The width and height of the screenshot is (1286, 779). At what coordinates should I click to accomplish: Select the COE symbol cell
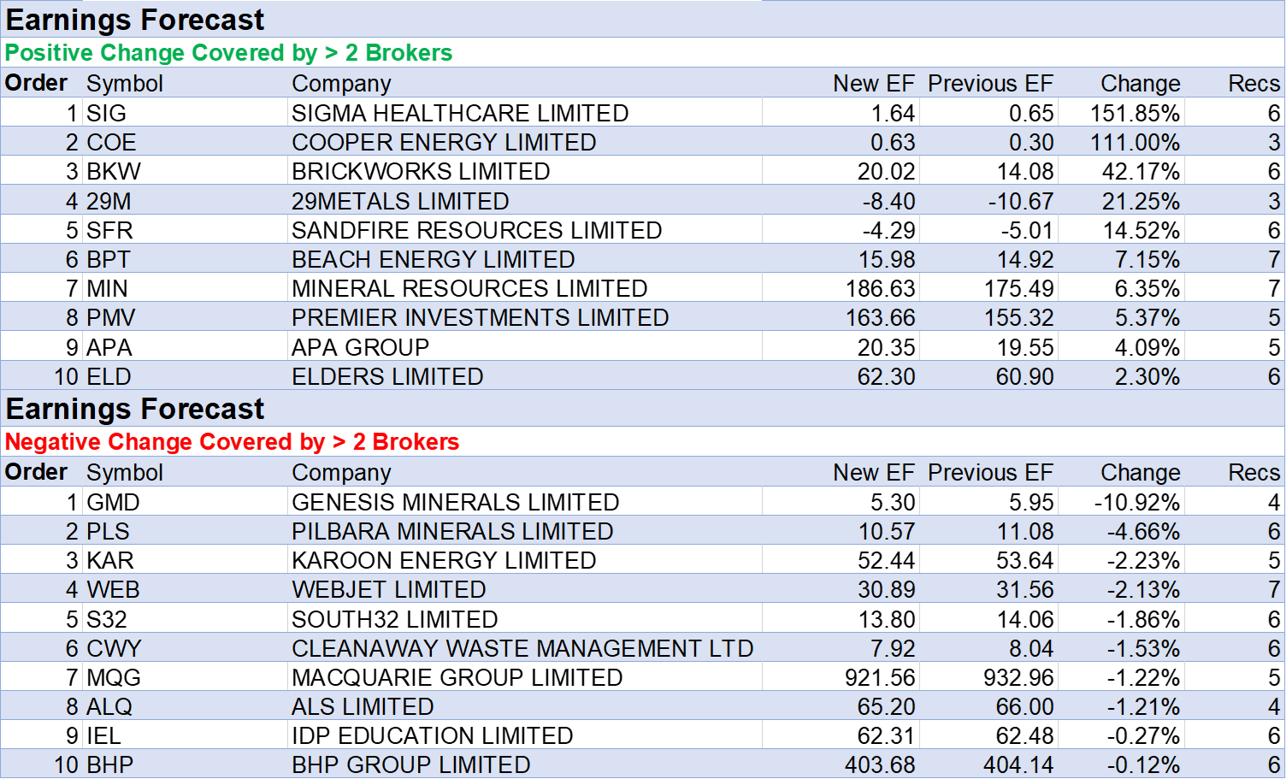click(x=112, y=142)
